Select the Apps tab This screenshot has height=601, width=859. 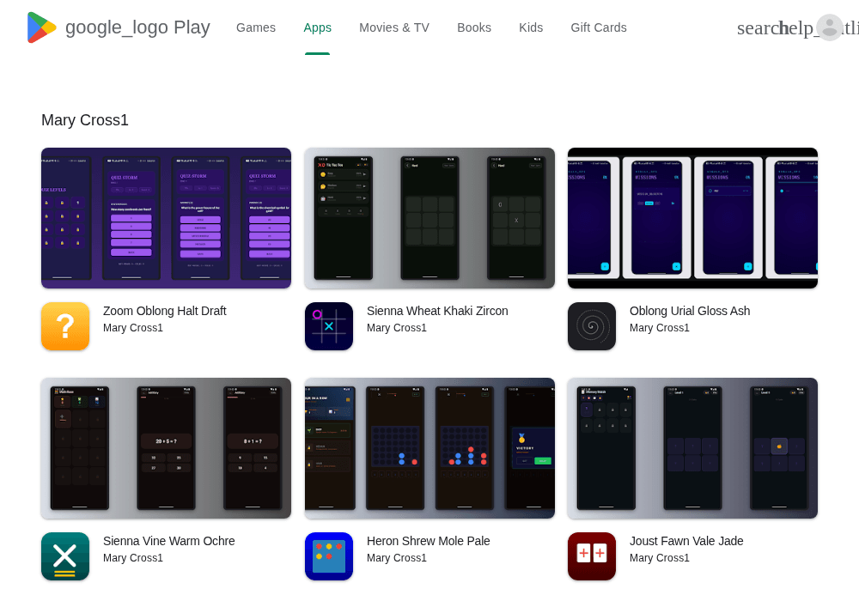click(x=317, y=27)
